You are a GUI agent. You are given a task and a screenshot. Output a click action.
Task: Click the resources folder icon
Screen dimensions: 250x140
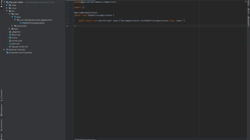pos(15,26)
